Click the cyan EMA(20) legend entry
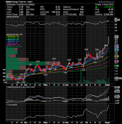The height and width of the screenshot is (124, 122). tap(12, 40)
